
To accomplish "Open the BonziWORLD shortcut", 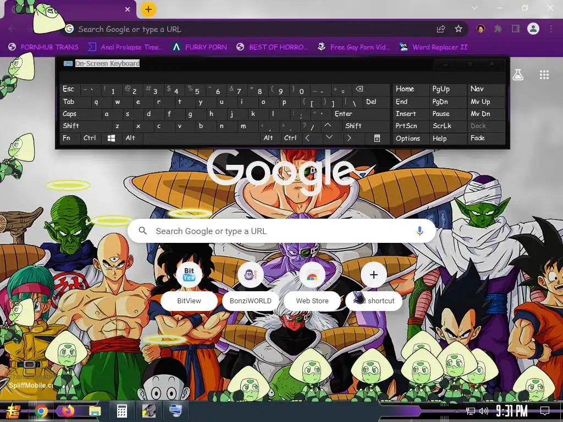I will click(x=251, y=287).
